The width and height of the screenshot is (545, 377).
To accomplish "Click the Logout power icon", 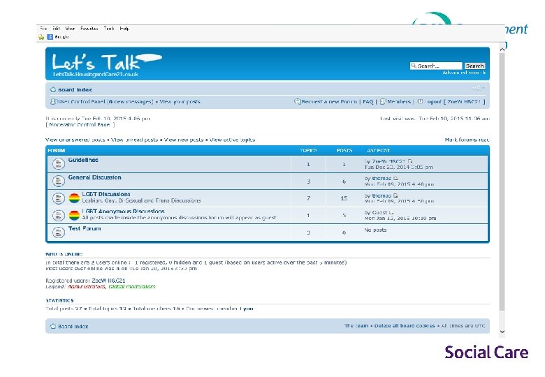I will click(420, 102).
